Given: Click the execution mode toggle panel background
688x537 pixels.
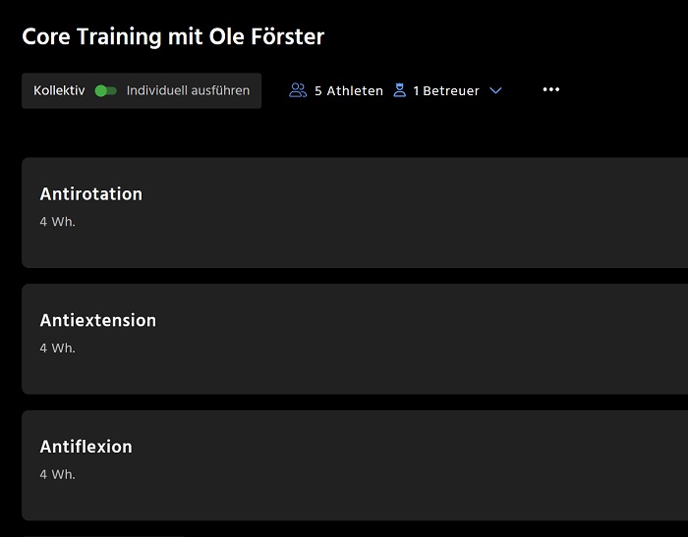Looking at the screenshot, I should 142,90.
